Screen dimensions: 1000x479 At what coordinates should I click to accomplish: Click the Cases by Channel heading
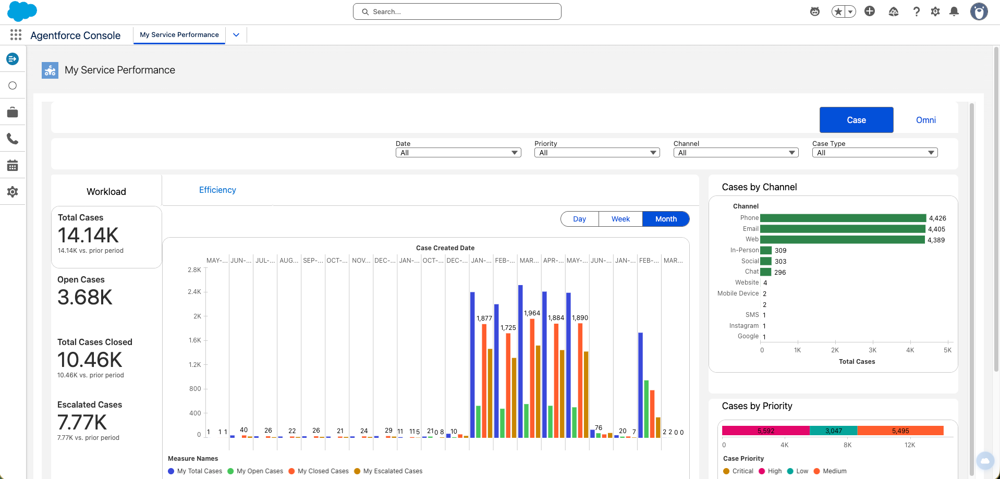click(x=759, y=187)
